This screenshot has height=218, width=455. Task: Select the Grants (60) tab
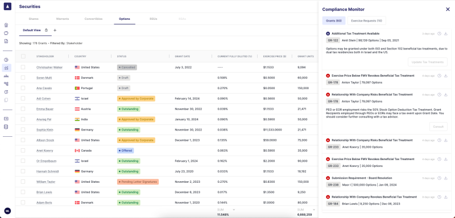[334, 21]
